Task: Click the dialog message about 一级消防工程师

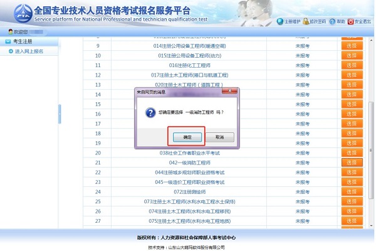Action: pos(191,112)
